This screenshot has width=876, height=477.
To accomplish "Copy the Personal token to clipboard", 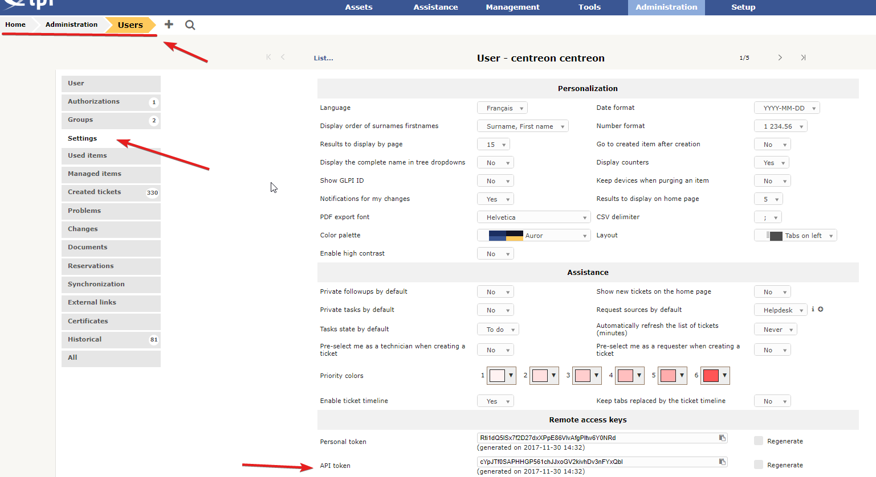I will coord(722,438).
